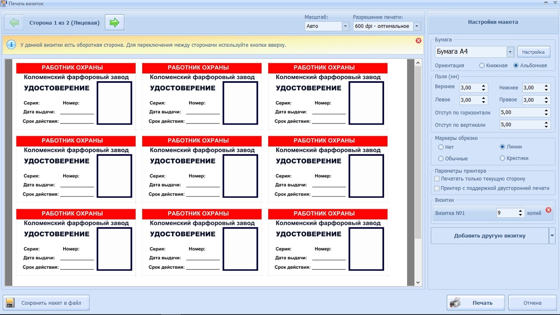560x315 pixels.
Task: Click Сторона 1 из 2 (Лицевая) label
Action: click(64, 23)
